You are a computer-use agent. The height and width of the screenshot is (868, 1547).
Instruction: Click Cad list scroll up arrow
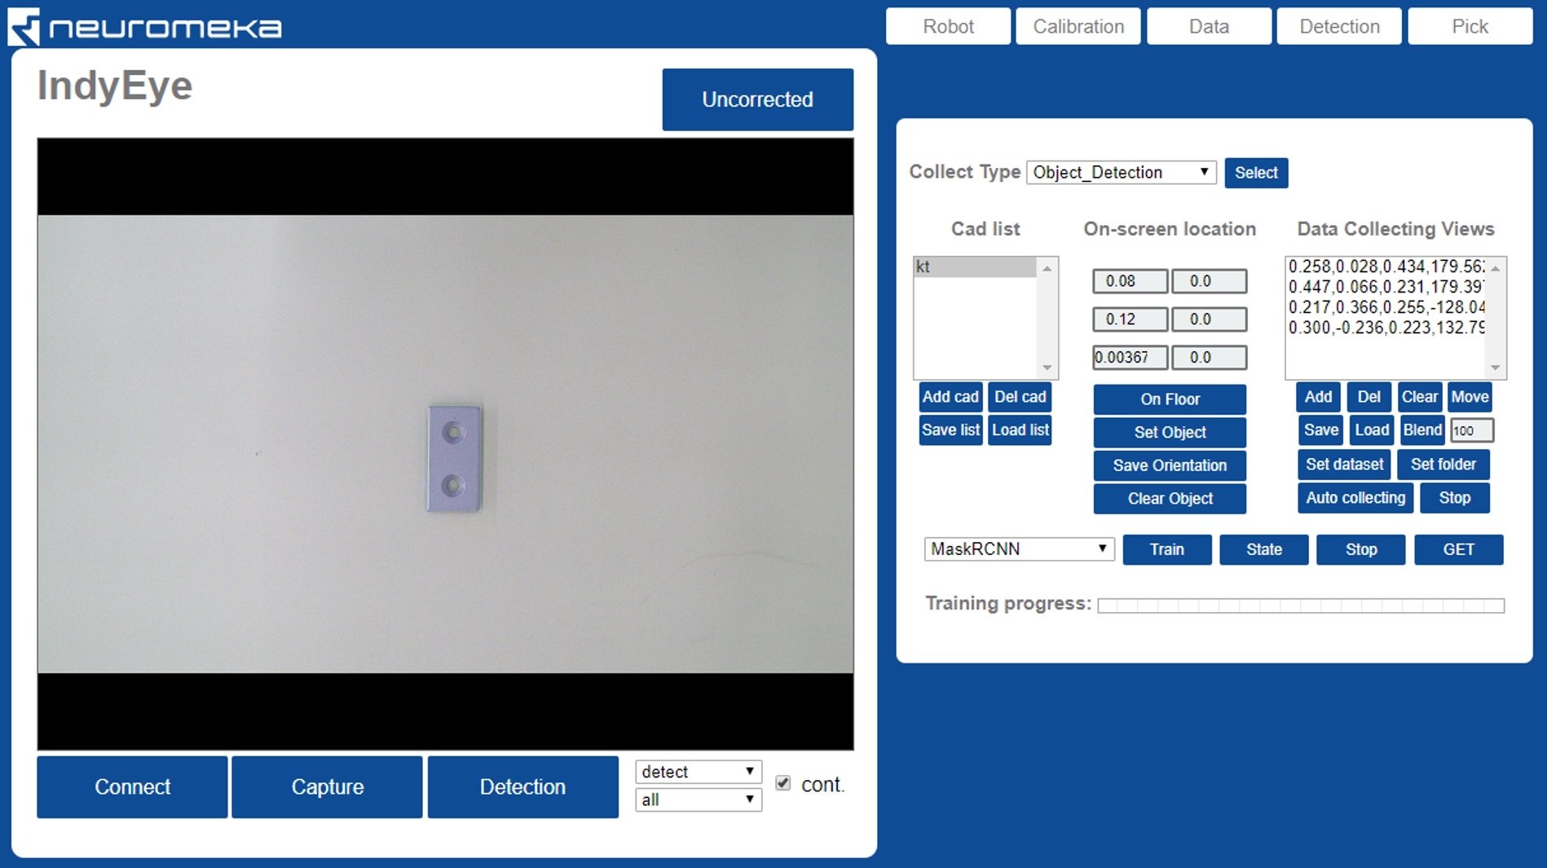pos(1047,268)
